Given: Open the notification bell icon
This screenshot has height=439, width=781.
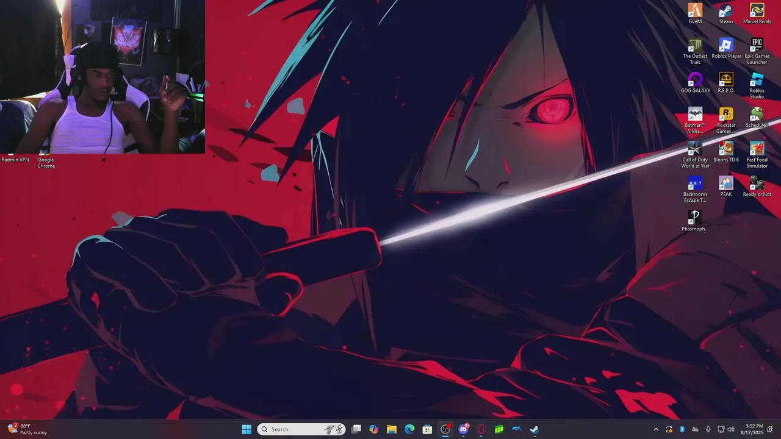Looking at the screenshot, I should (x=770, y=429).
